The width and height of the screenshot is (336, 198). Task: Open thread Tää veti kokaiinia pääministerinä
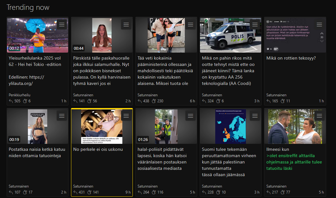coord(165,71)
